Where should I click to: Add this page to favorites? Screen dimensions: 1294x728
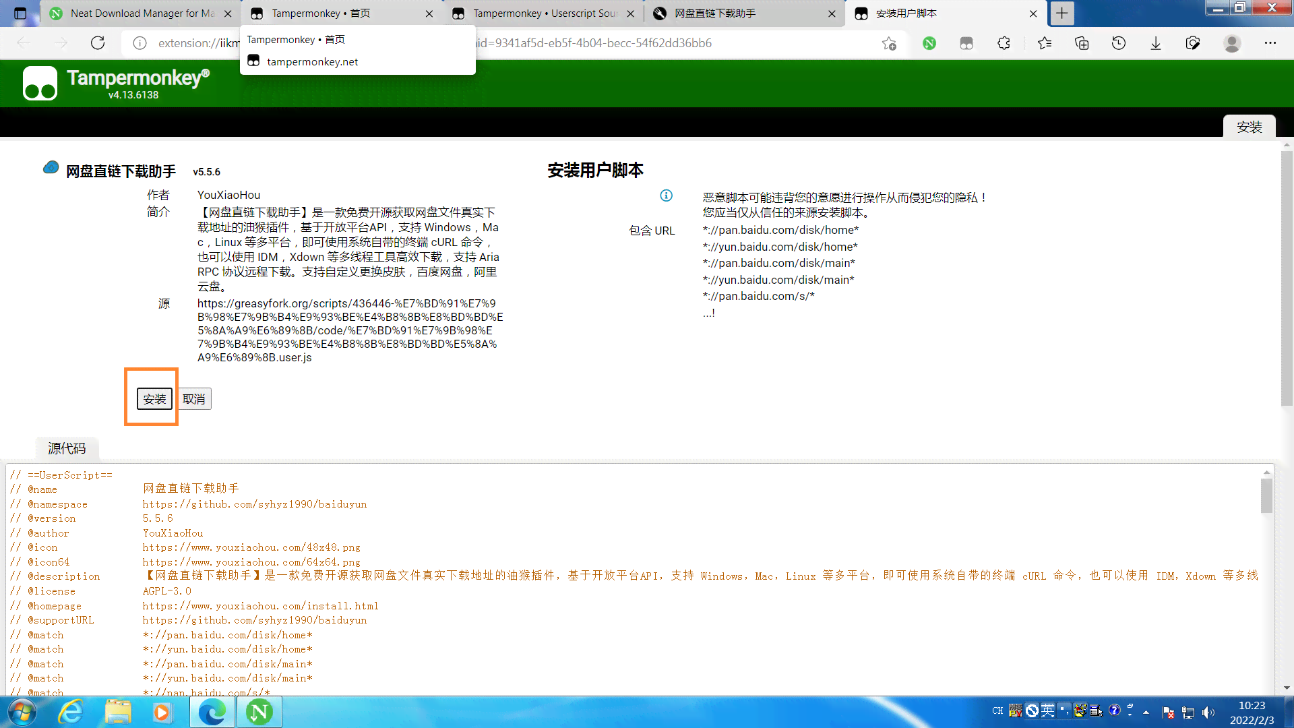(x=889, y=43)
